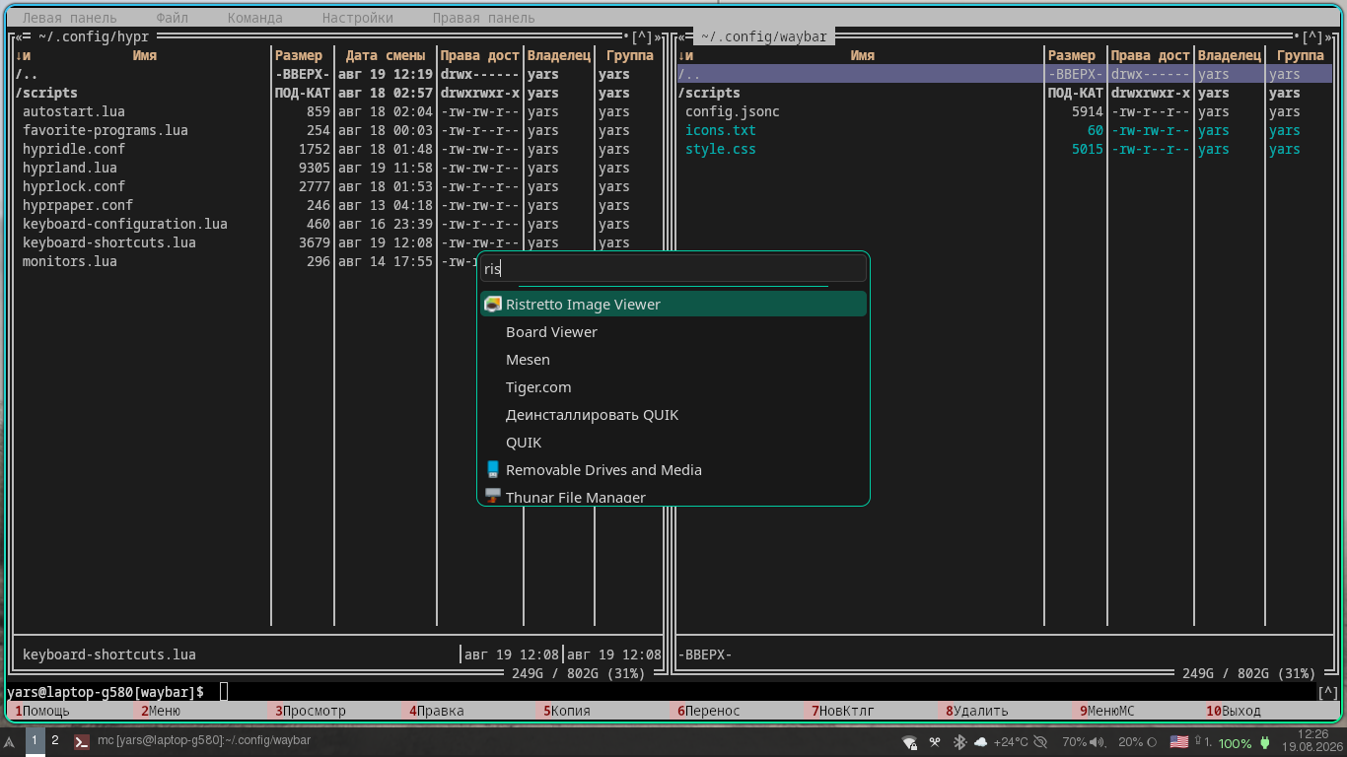Select the QUIK launcher entry
This screenshot has width=1347, height=757.
pos(673,443)
